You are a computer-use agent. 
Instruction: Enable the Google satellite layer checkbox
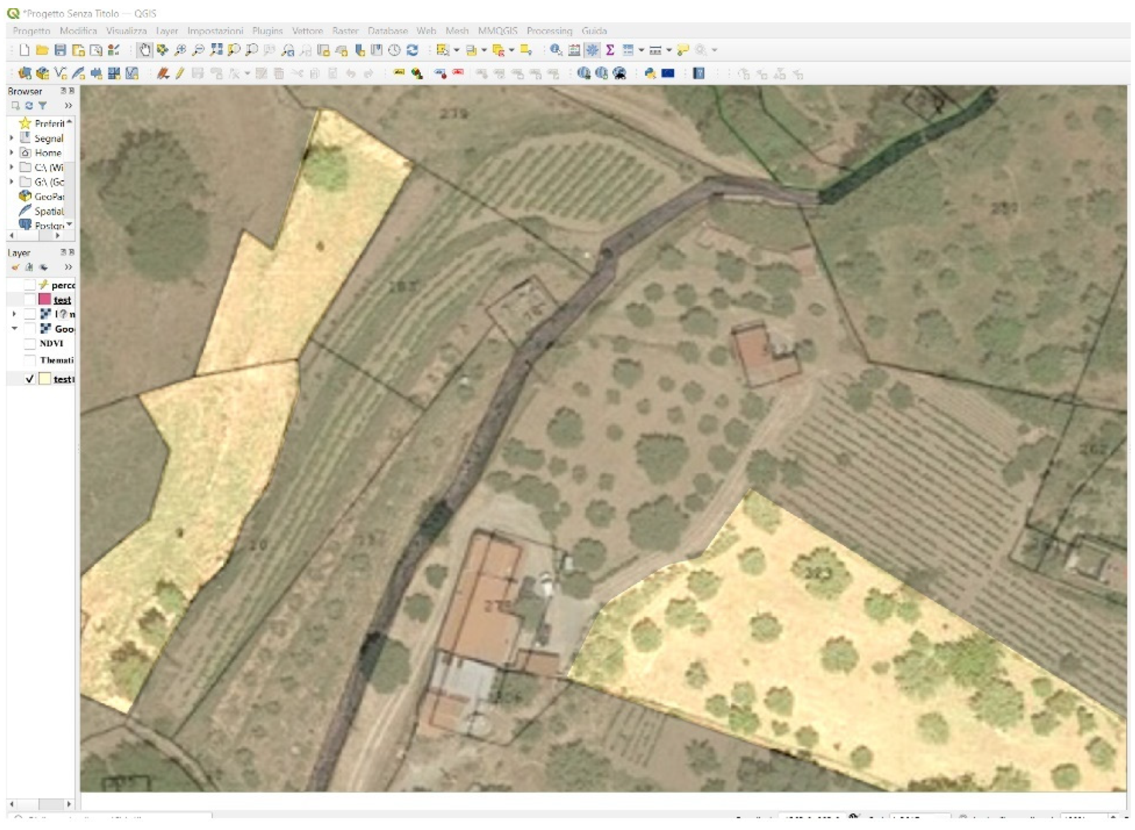pyautogui.click(x=30, y=328)
